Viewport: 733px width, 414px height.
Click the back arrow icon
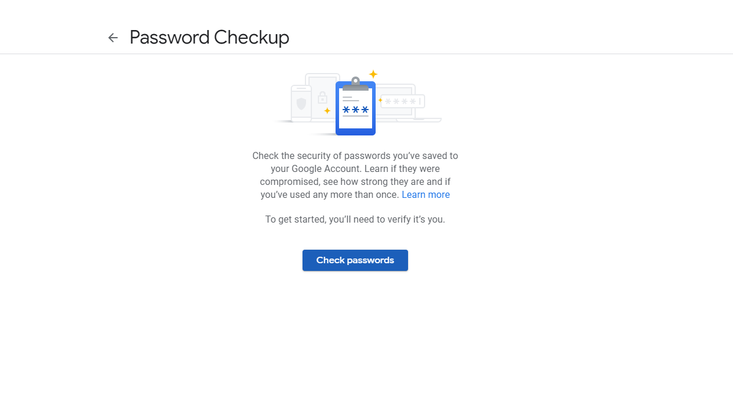113,38
